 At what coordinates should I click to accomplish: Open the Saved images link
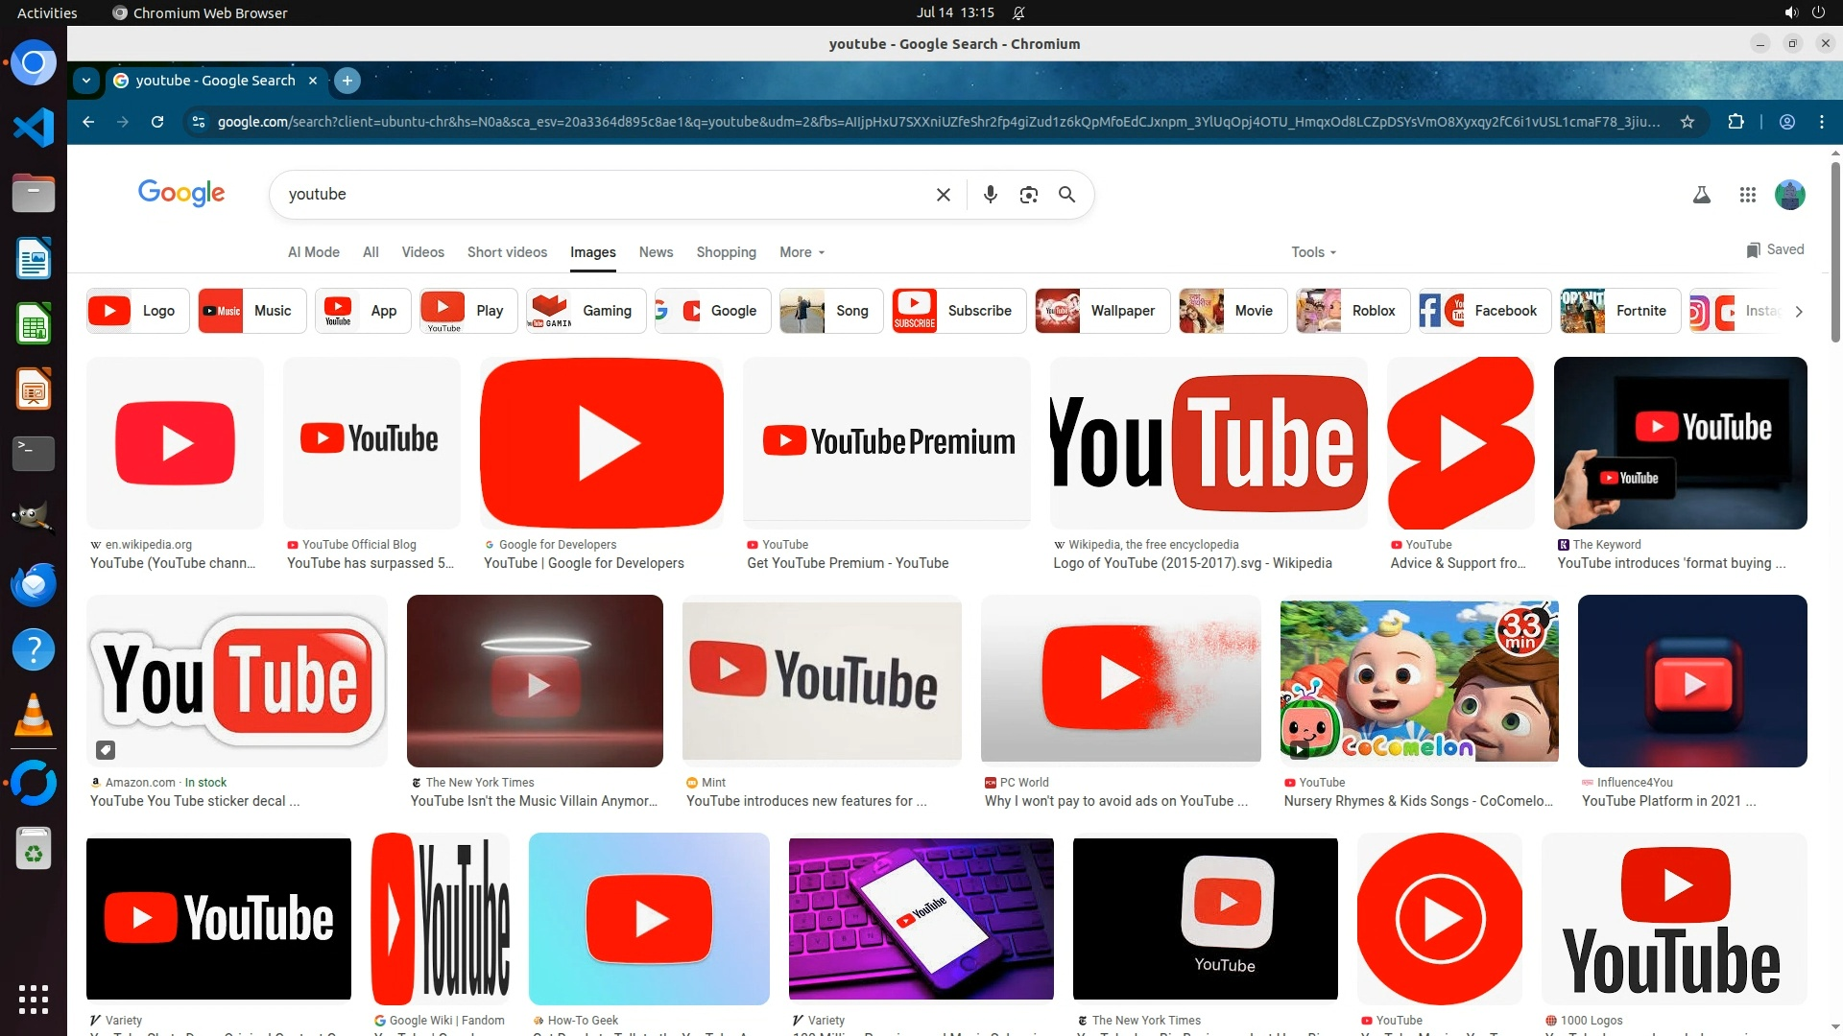click(x=1775, y=249)
